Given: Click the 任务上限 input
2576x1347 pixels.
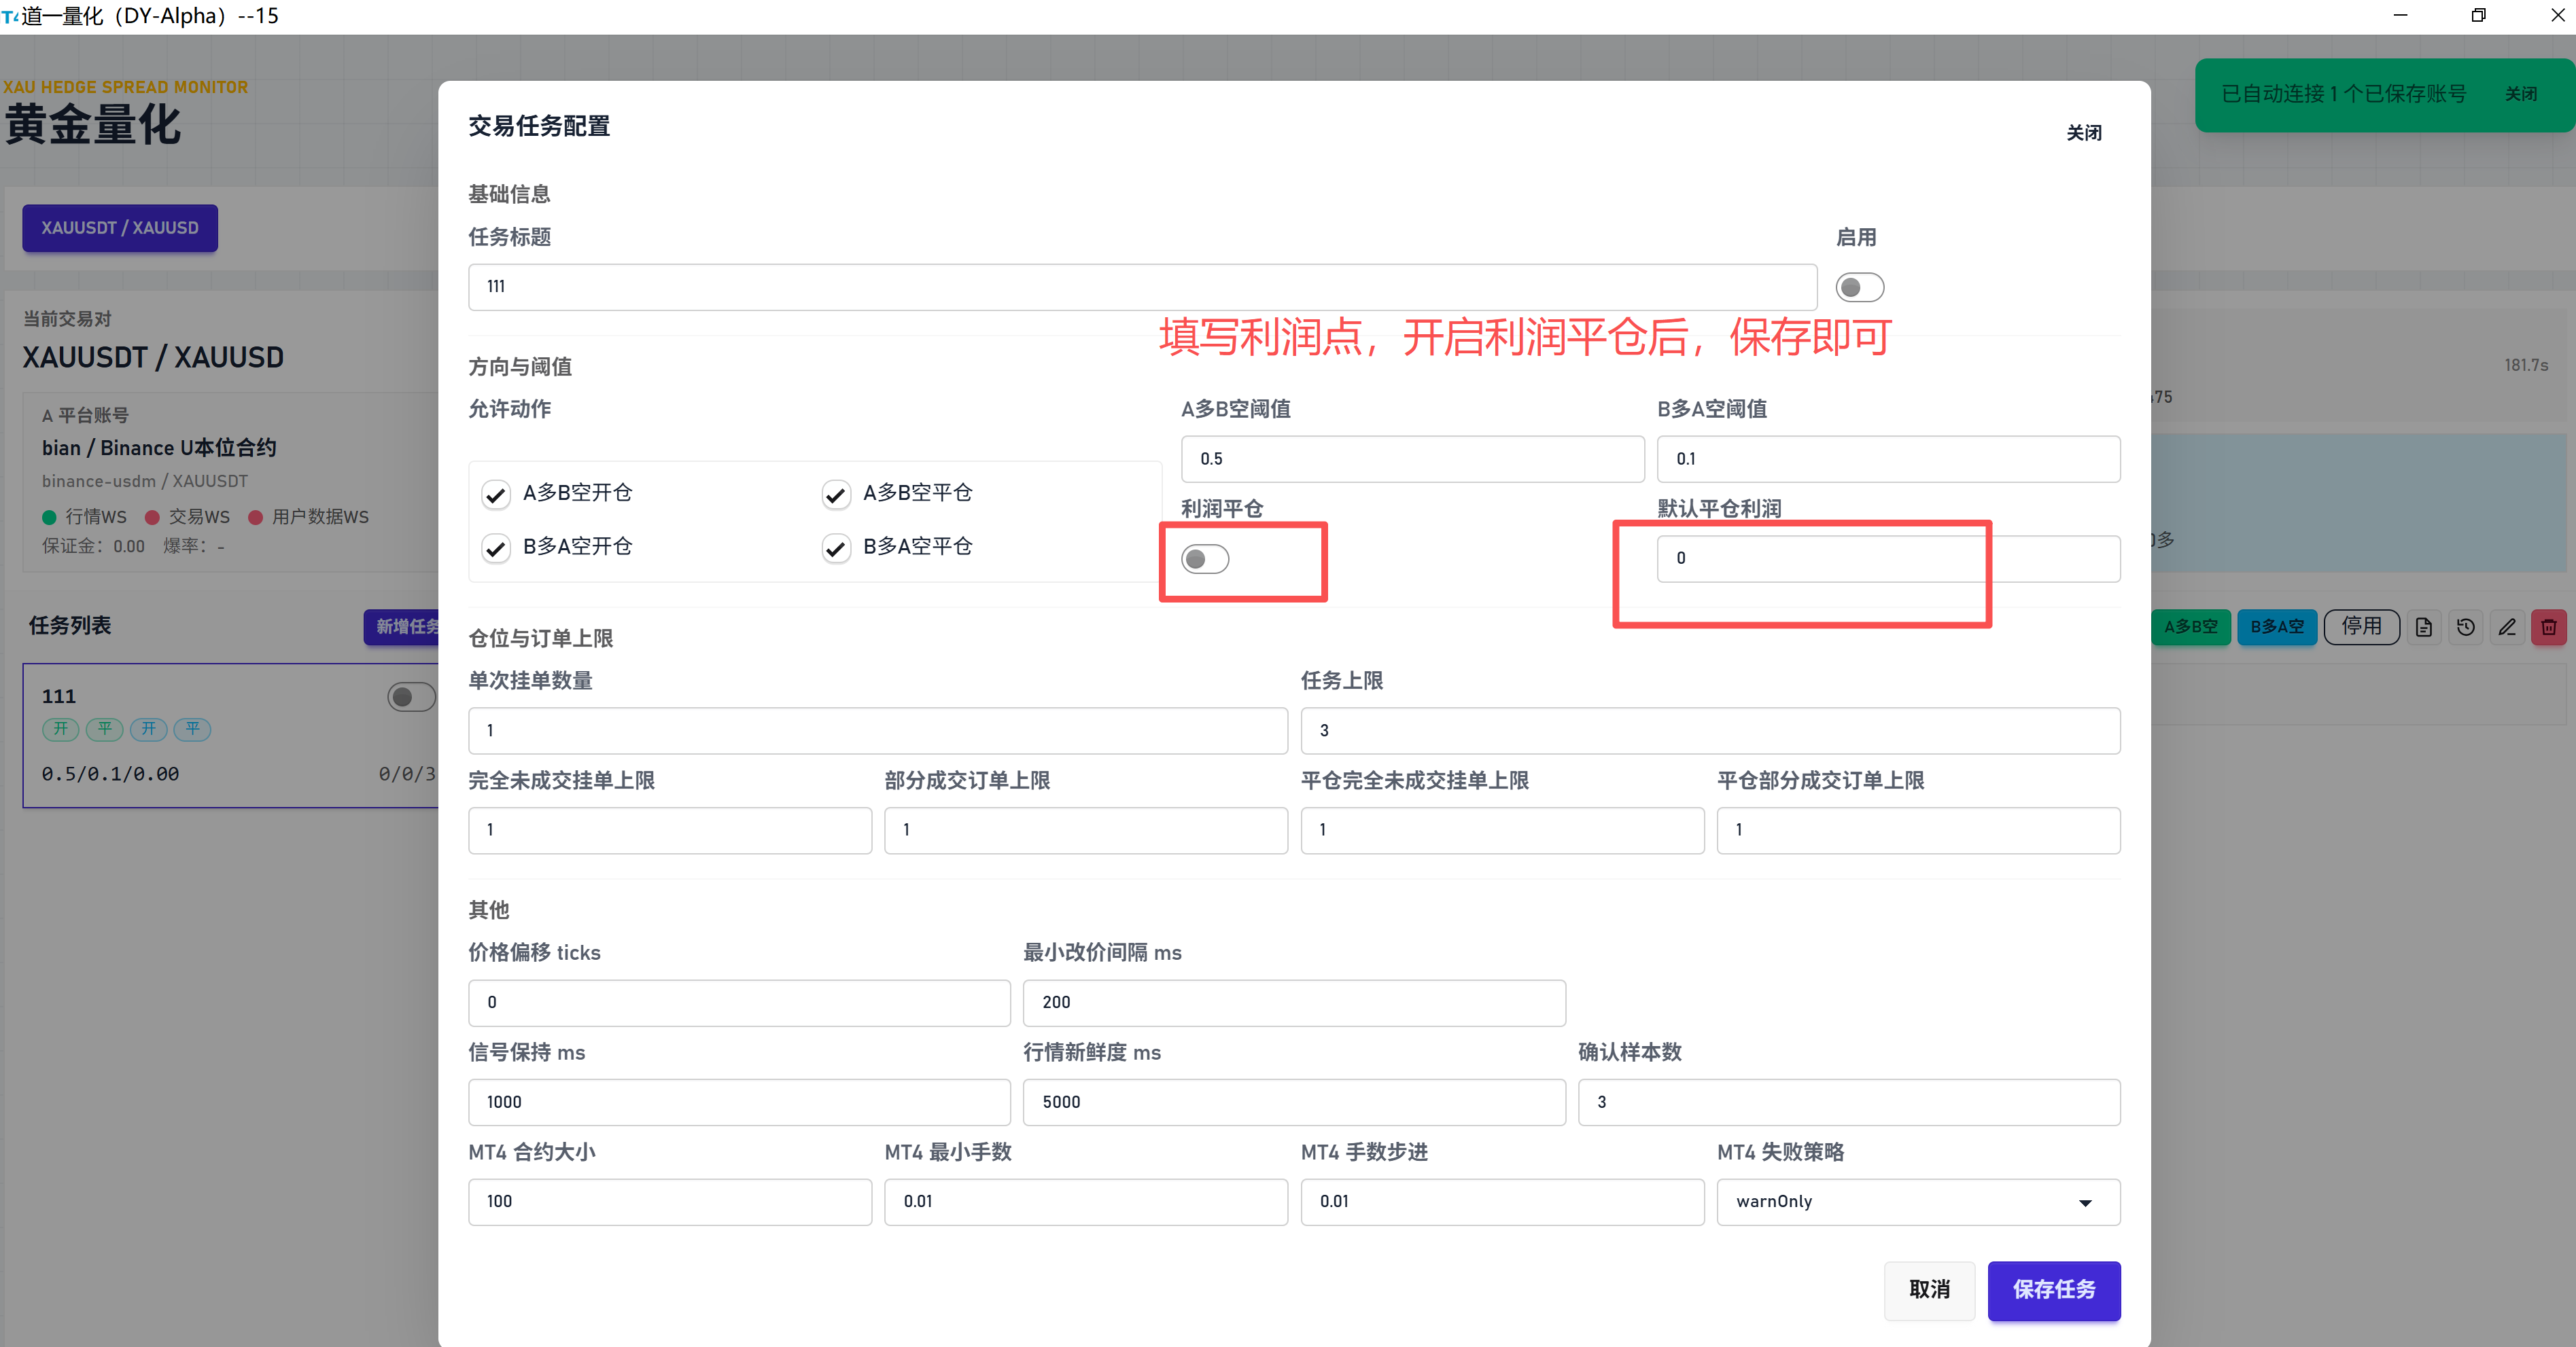Looking at the screenshot, I should tap(1710, 730).
